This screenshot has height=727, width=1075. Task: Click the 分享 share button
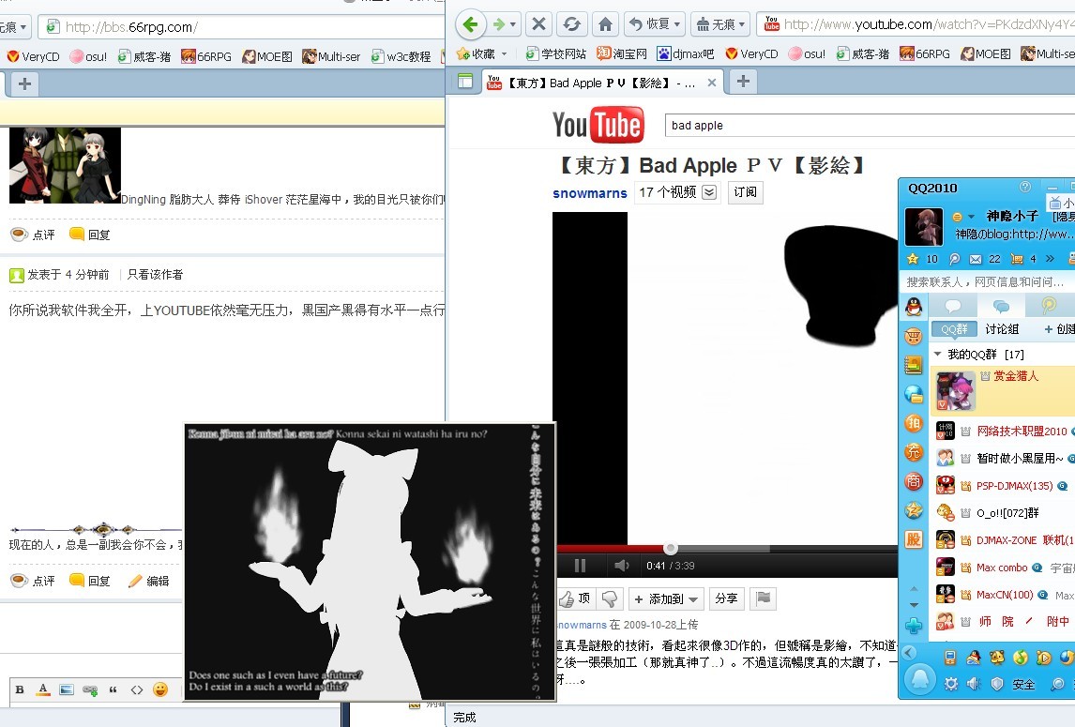pyautogui.click(x=726, y=598)
